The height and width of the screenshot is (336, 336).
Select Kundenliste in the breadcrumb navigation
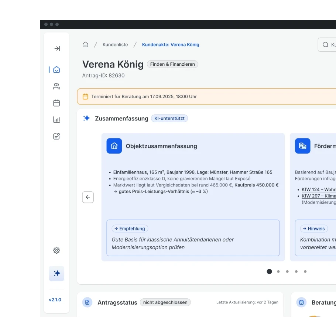115,44
